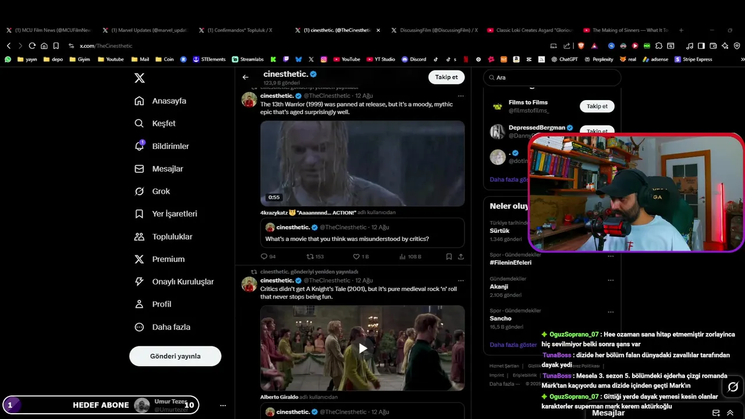745x419 pixels.
Task: Open the Sancho trending topic
Action: pos(501,318)
